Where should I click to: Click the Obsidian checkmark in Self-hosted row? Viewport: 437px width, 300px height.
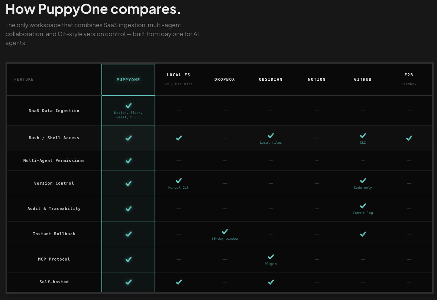pos(271,282)
